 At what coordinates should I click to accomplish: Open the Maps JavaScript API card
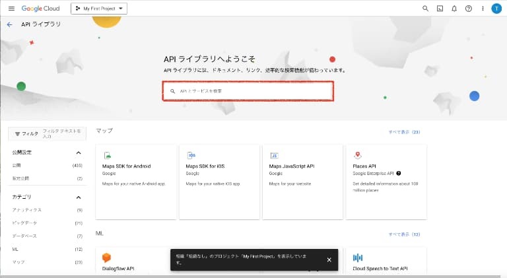pyautogui.click(x=302, y=182)
